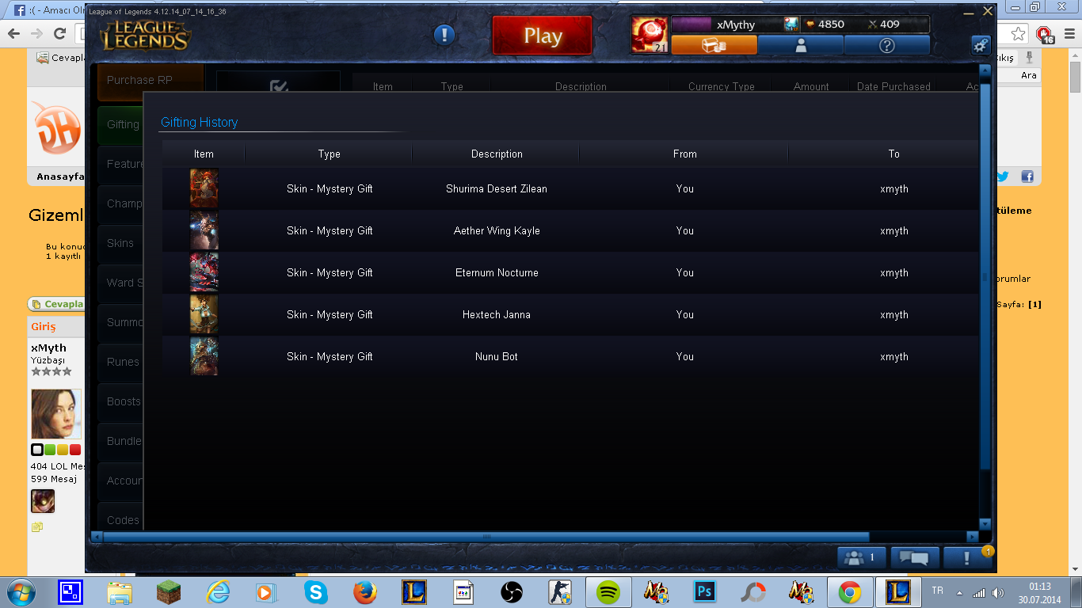Click the red square under the avatar
The height and width of the screenshot is (608, 1082).
(75, 450)
